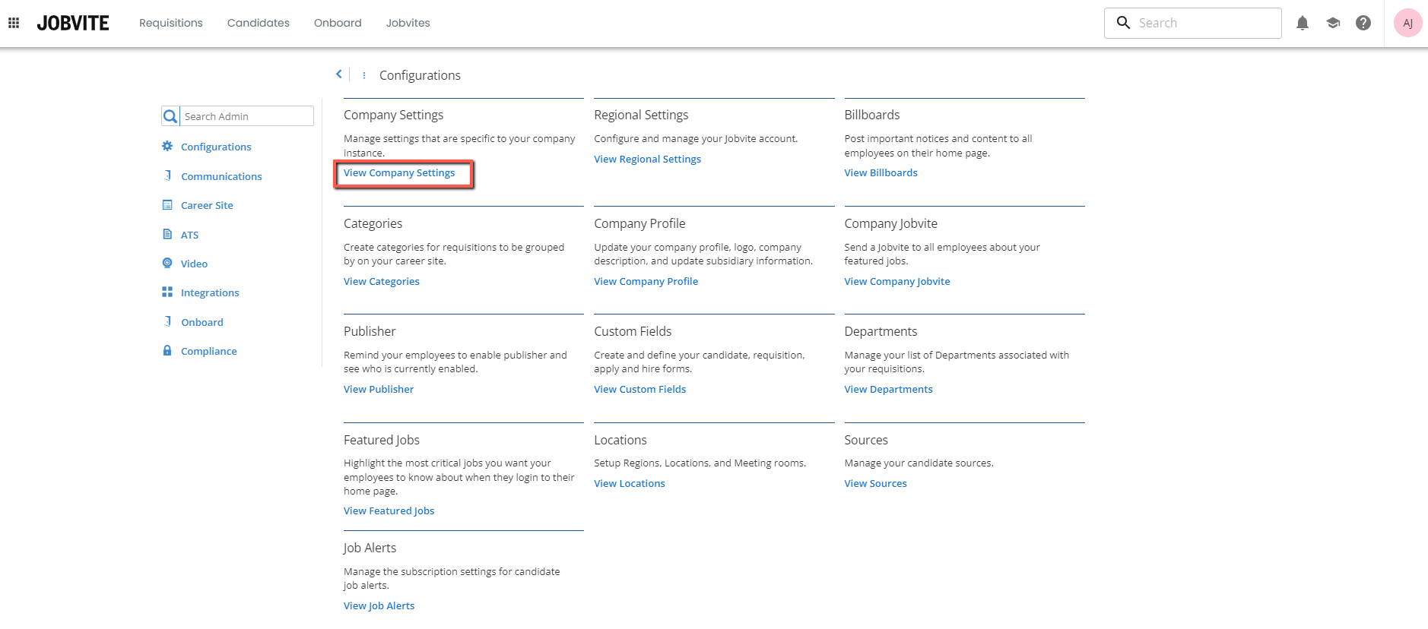This screenshot has height=629, width=1428.
Task: Open the AJ user avatar menu
Action: point(1407,23)
